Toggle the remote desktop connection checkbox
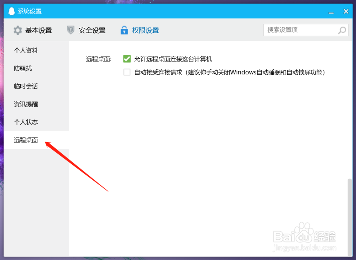356x260 pixels. tap(127, 59)
